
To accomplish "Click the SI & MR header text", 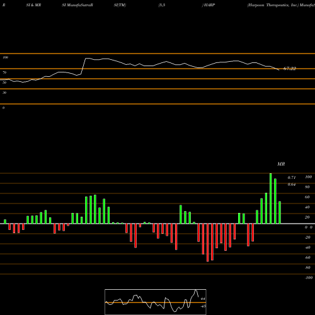I will click(x=33, y=5).
